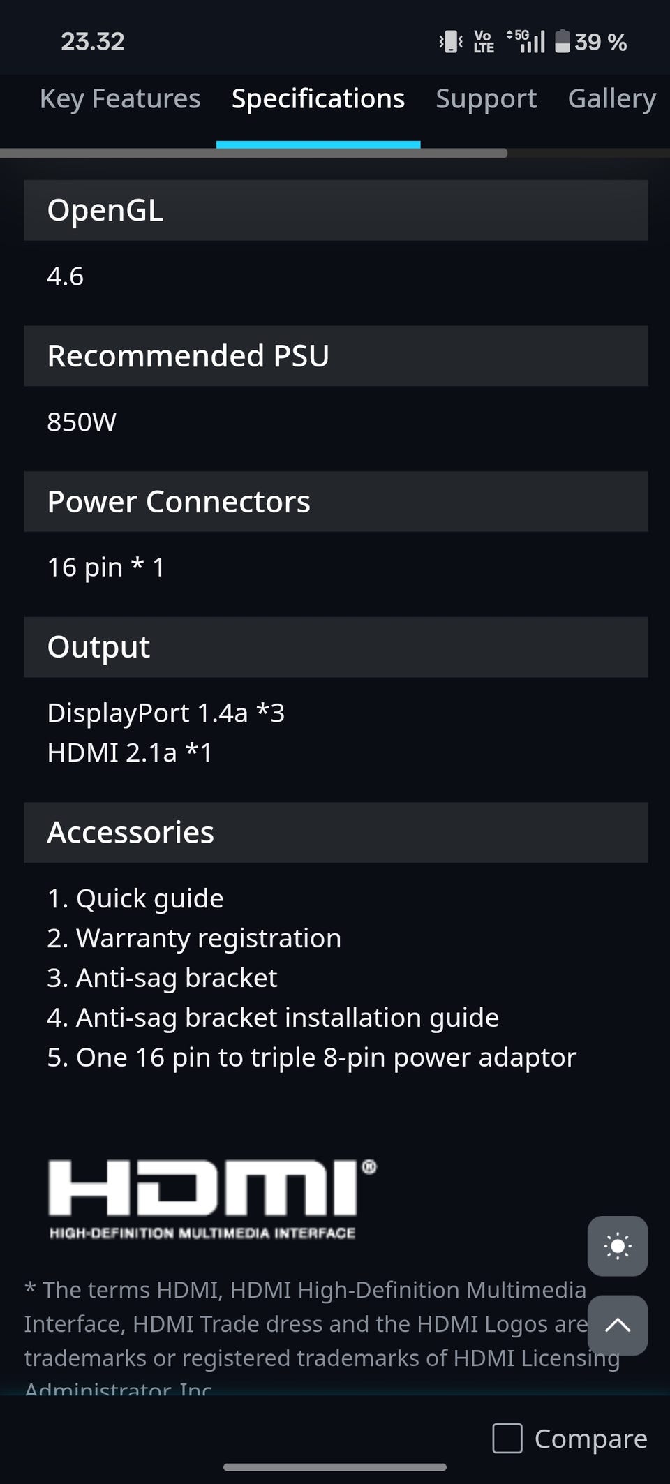This screenshot has width=670, height=1484.
Task: Tap the VoLTE status icon
Action: (x=484, y=41)
